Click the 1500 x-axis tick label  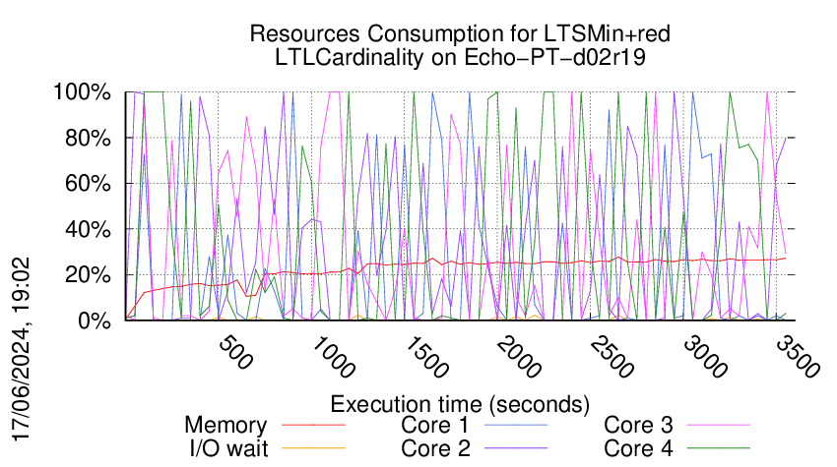425,357
